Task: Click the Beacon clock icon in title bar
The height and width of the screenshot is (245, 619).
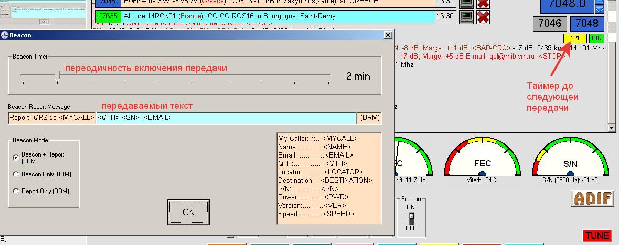Action: click(x=5, y=35)
